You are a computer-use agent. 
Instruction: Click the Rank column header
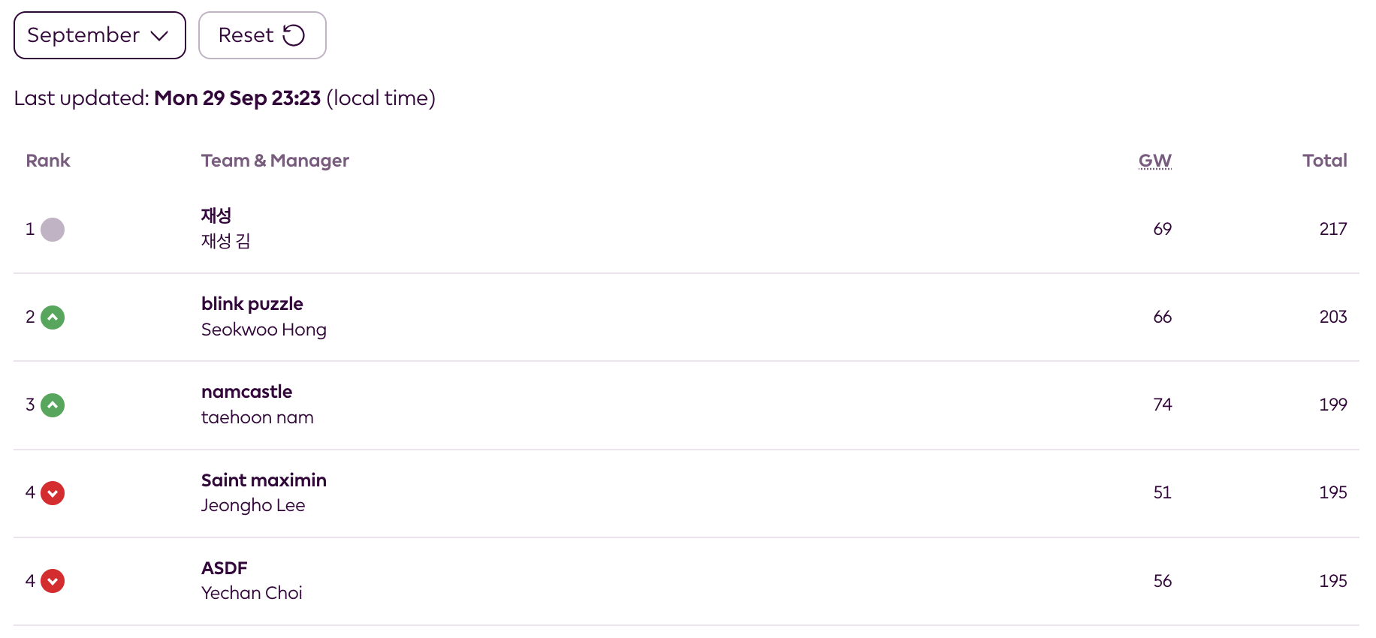[48, 161]
